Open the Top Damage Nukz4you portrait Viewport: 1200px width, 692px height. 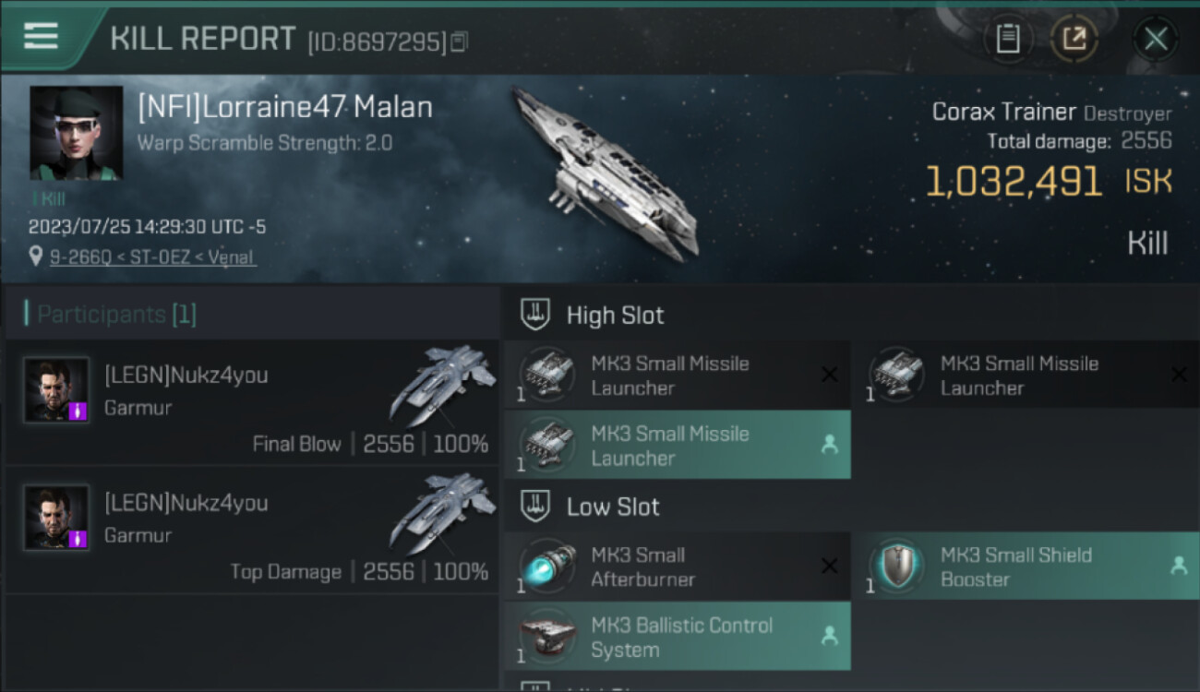coord(56,518)
